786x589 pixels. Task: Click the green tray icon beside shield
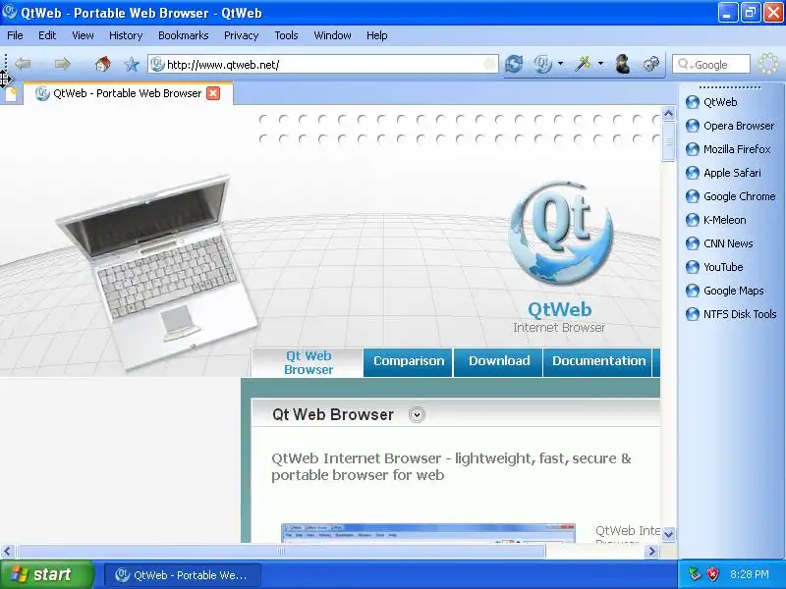[x=695, y=574]
